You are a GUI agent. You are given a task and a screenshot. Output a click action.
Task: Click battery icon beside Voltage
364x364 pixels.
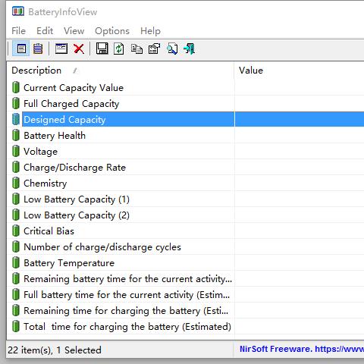click(x=16, y=151)
